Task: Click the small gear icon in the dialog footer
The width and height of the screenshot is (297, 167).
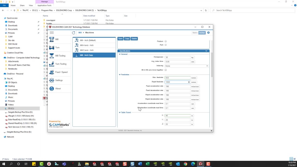Action: pos(211,131)
